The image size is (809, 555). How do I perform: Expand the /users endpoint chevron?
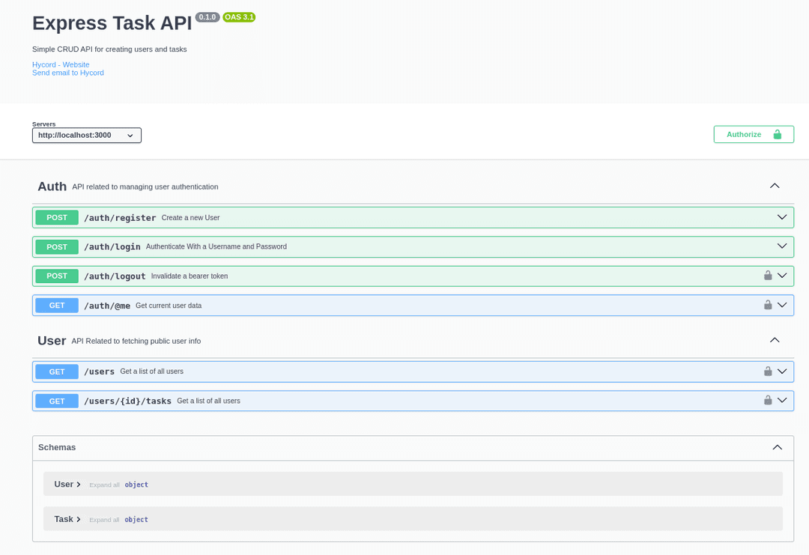pyautogui.click(x=782, y=371)
